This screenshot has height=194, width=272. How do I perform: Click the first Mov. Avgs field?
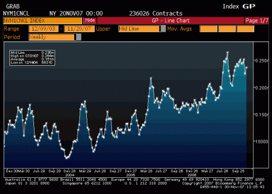[x=208, y=29]
